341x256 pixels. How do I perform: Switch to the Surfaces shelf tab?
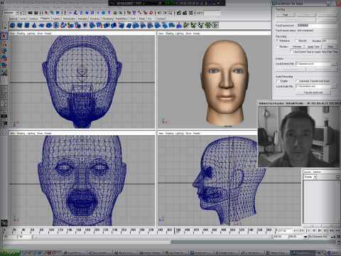[33, 18]
